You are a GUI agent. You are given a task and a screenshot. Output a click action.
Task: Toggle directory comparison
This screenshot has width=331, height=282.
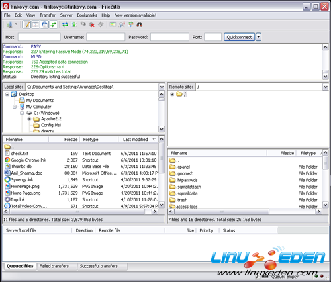122,24
